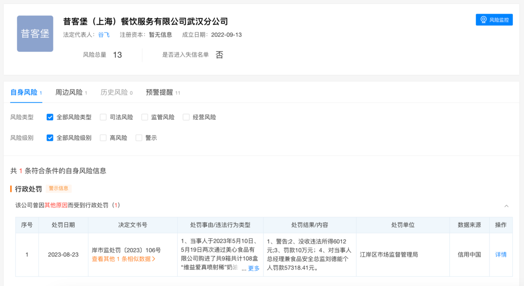This screenshot has height=286, width=524.
Task: Click the 数据来源 column header
Action: click(x=469, y=225)
